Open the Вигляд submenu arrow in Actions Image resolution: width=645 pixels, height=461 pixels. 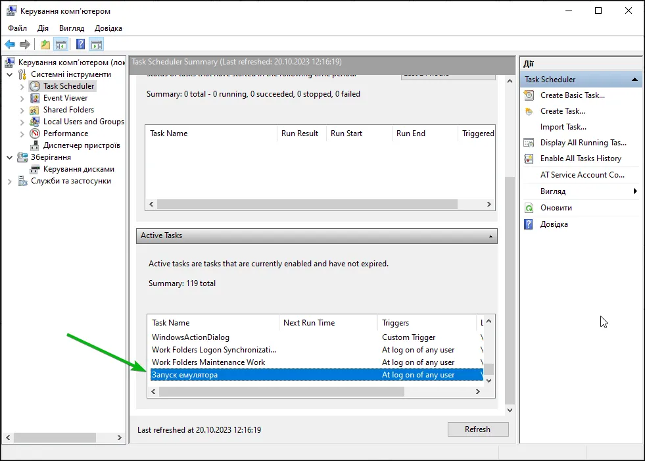click(x=635, y=191)
